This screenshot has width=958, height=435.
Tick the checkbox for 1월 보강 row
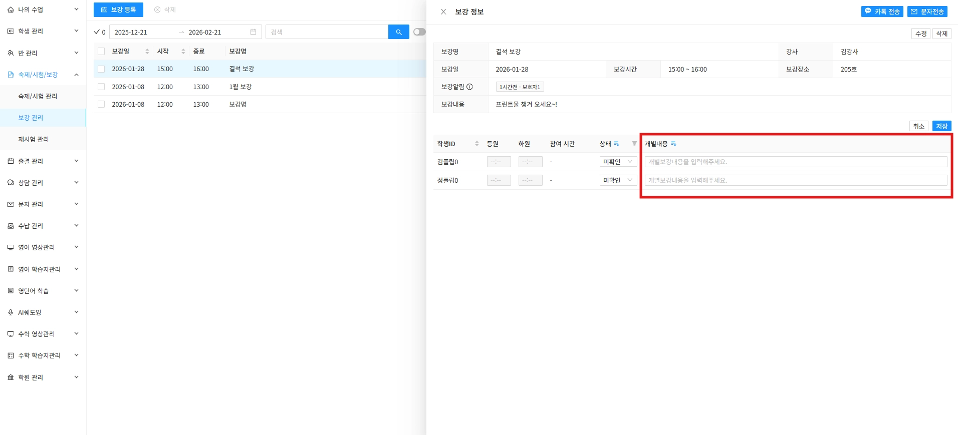(x=101, y=87)
